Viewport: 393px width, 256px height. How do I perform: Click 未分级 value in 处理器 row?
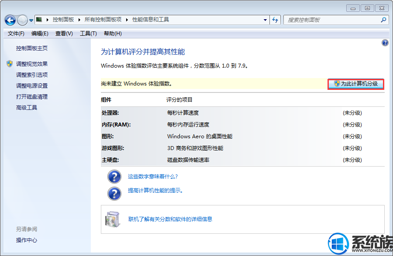pos(352,113)
